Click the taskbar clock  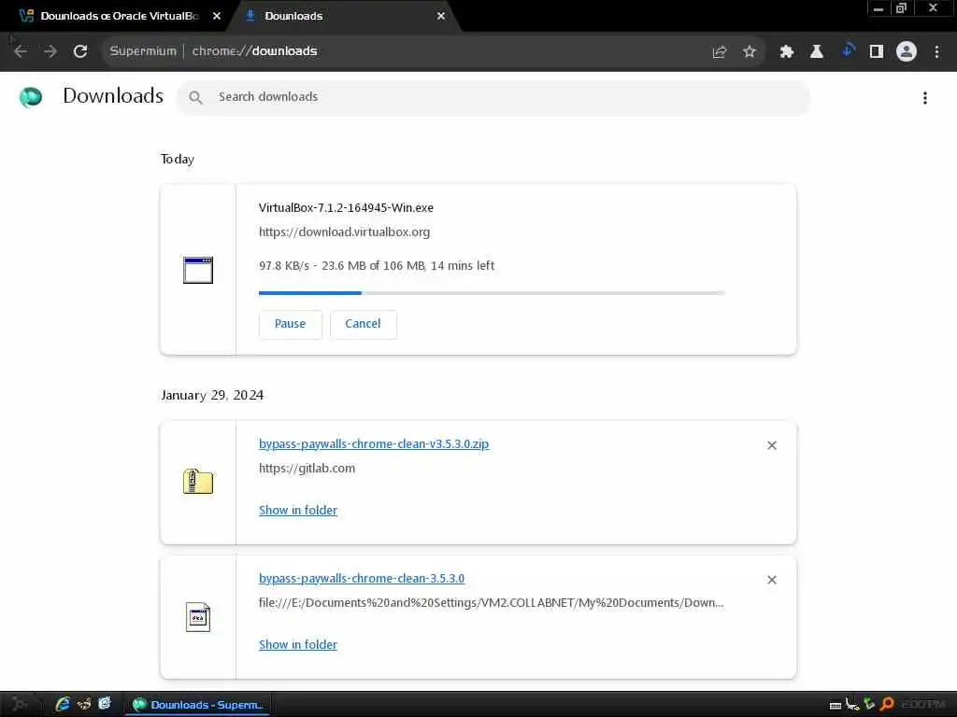[x=922, y=705]
